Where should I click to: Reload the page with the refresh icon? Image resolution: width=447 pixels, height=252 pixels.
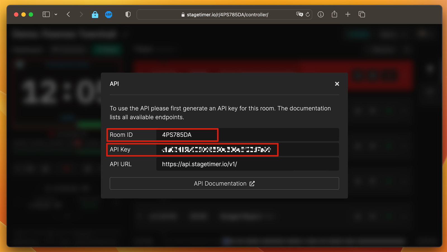308,14
